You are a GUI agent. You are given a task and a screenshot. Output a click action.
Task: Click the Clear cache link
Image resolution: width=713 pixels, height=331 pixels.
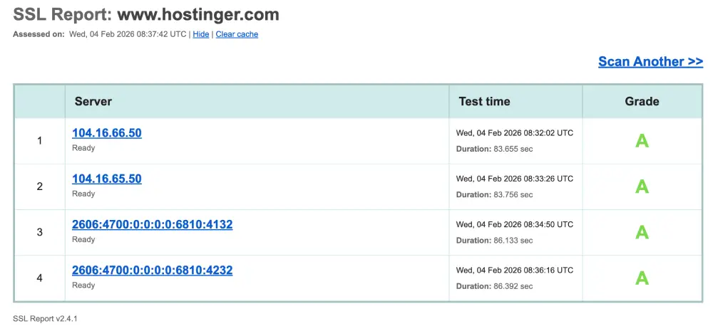pyautogui.click(x=237, y=34)
